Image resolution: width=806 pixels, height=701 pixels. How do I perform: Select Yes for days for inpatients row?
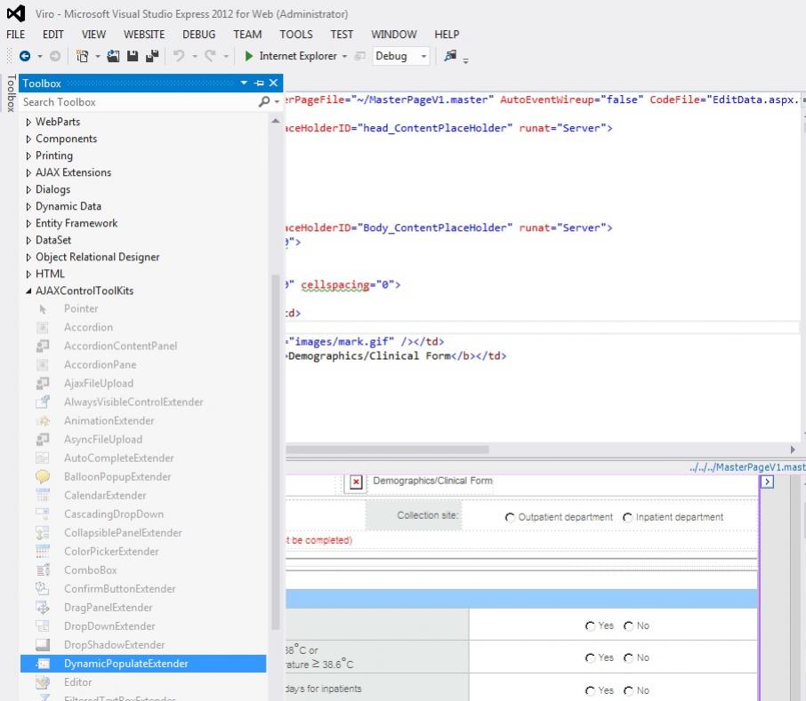tap(590, 690)
